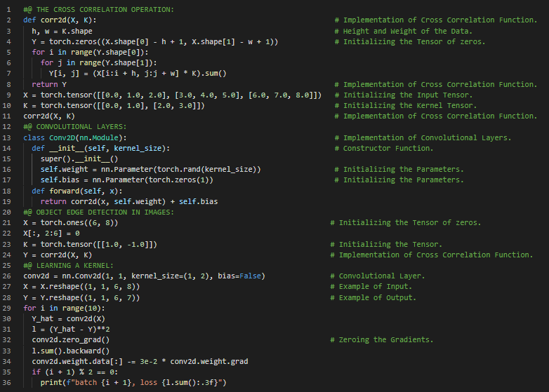Click the 'for i in range(10):' loop line

[64, 308]
